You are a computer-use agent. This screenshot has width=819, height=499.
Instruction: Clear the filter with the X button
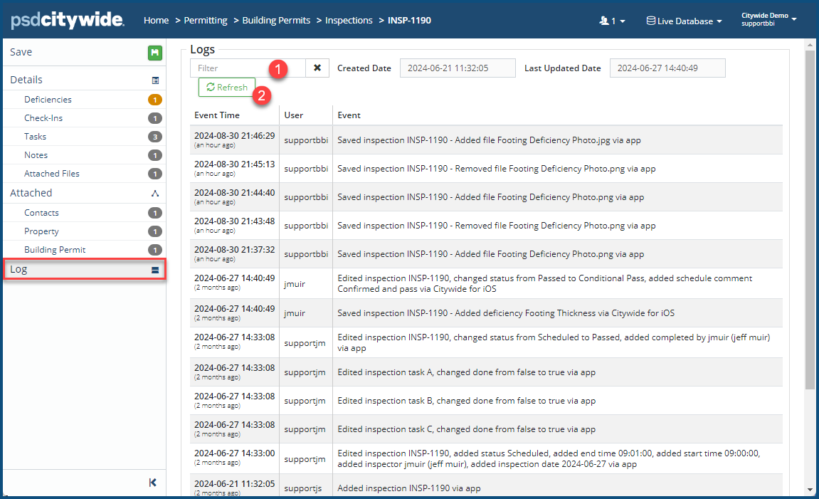point(317,68)
